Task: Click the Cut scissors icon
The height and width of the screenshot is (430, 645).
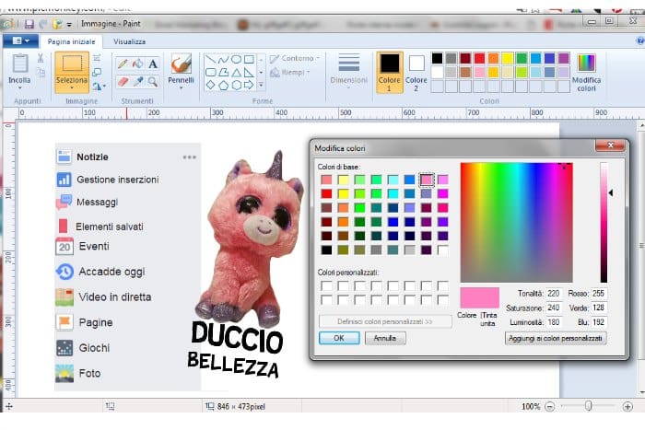Action: click(x=41, y=58)
